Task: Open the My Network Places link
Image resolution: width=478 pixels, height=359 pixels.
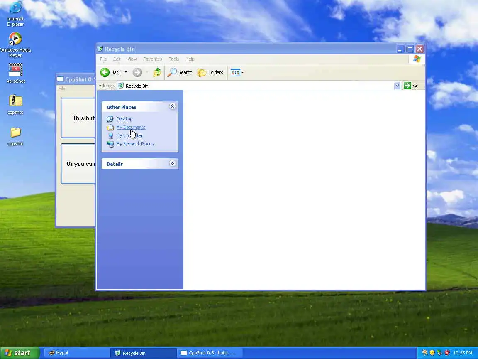Action: tap(135, 144)
